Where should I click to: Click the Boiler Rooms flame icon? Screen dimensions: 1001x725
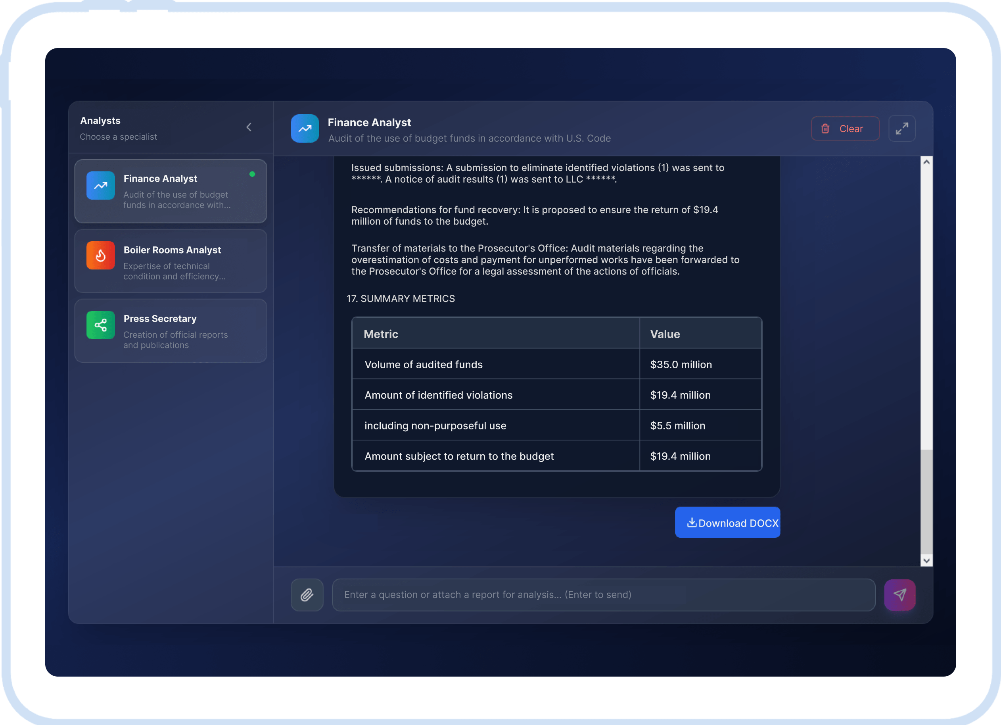[x=101, y=255]
